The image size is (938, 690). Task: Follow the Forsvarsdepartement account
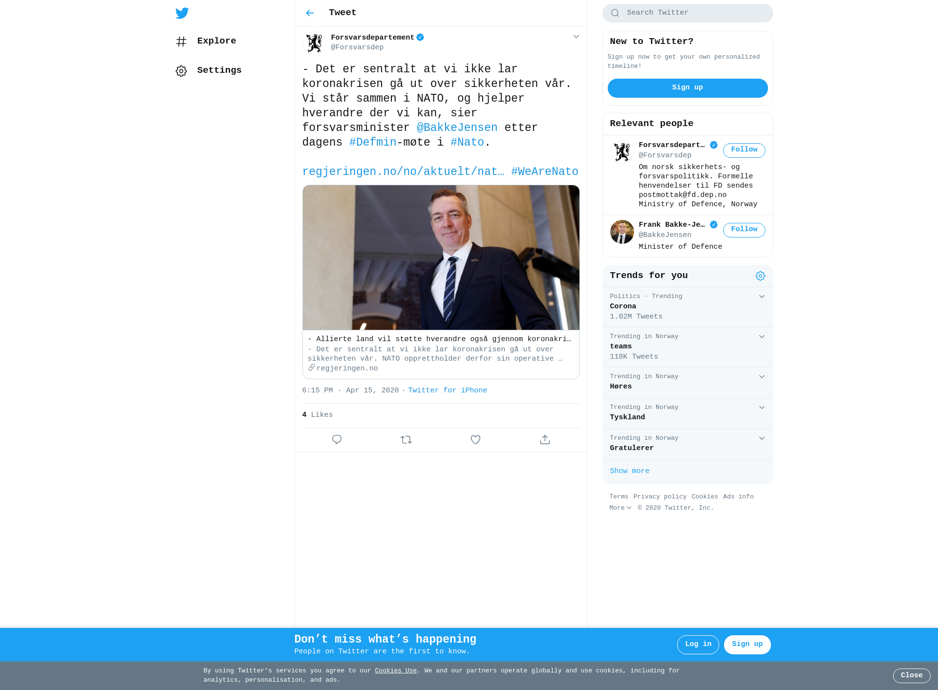click(x=744, y=150)
